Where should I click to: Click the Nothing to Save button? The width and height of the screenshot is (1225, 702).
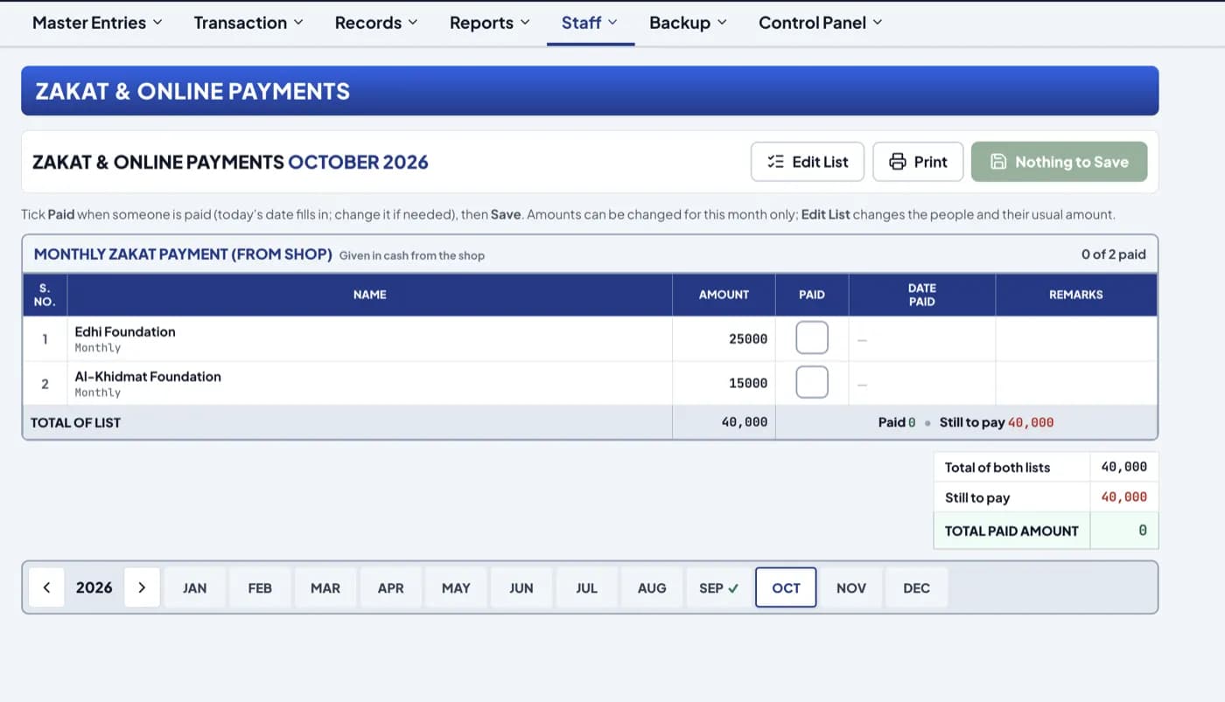pos(1059,162)
